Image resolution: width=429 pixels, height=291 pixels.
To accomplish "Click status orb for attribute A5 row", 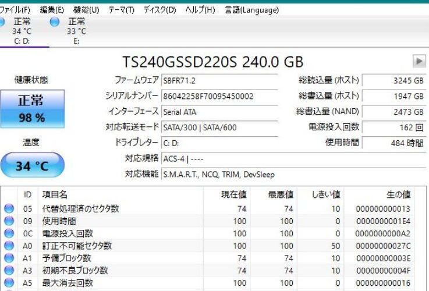I will point(9,283).
